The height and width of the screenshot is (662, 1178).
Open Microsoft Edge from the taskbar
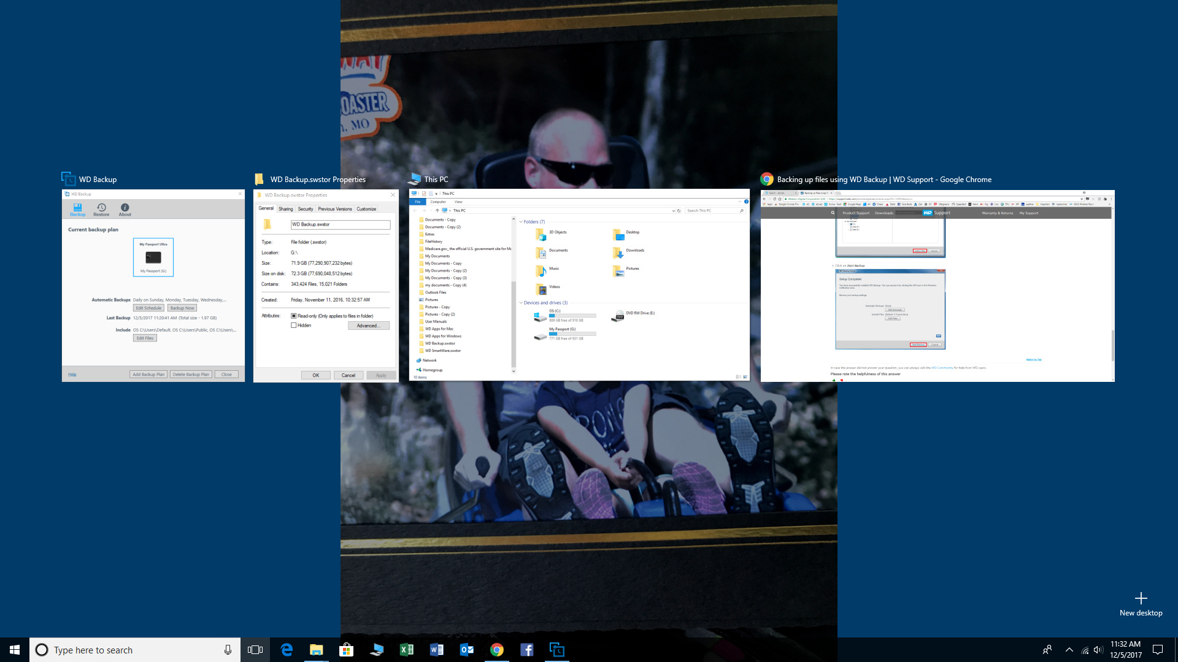point(287,650)
